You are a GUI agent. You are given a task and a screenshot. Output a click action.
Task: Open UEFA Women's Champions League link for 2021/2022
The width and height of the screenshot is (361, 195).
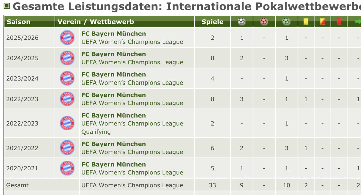[132, 152]
